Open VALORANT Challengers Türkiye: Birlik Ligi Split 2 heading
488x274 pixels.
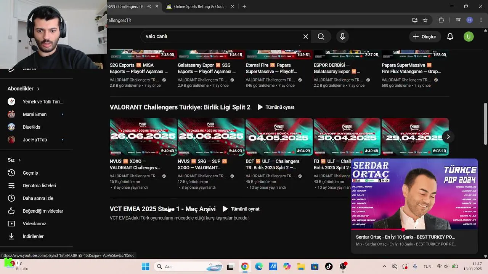[180, 107]
